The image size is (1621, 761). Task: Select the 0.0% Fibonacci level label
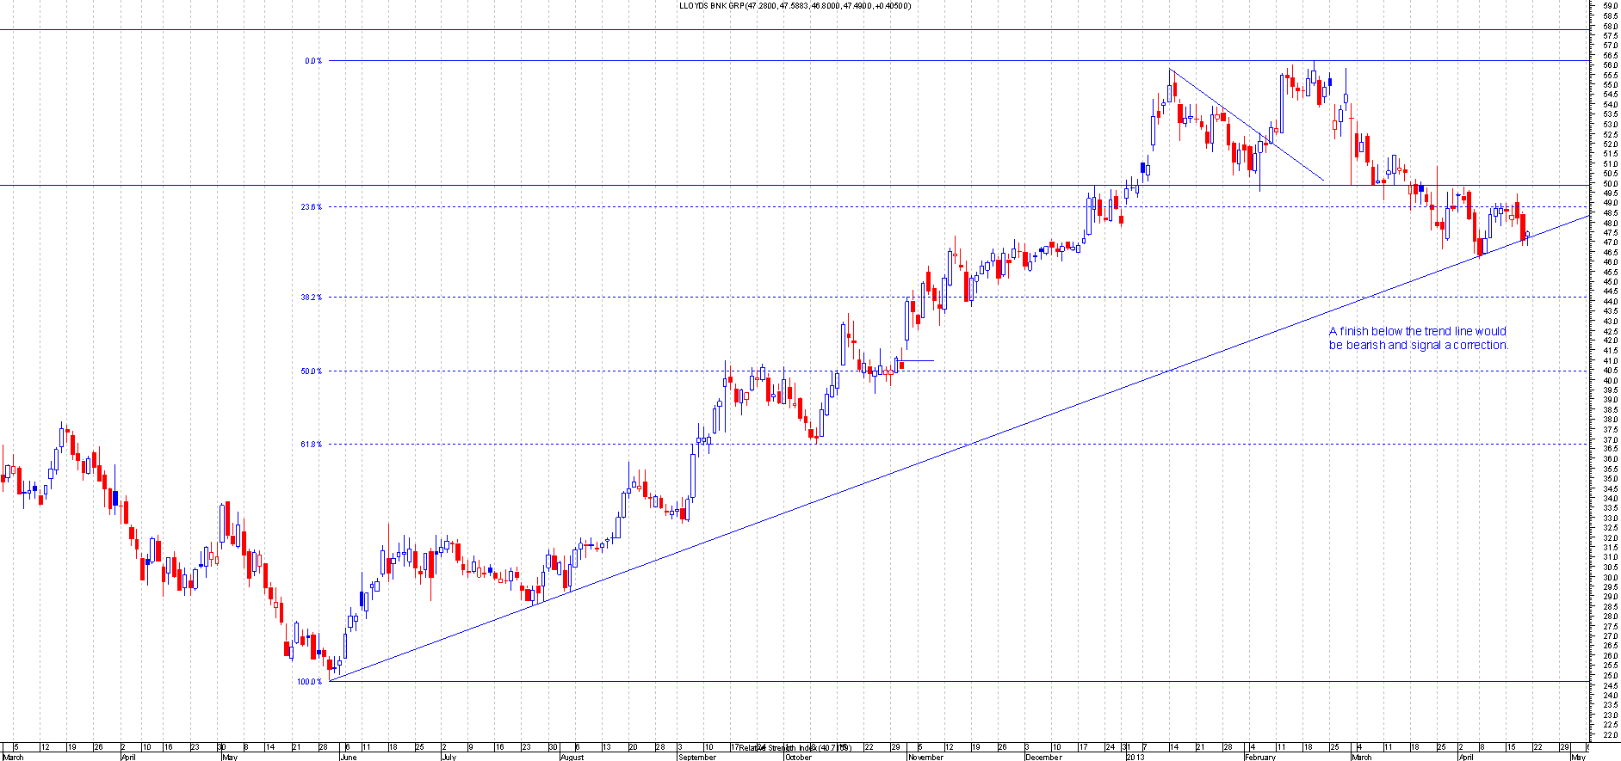pos(312,61)
